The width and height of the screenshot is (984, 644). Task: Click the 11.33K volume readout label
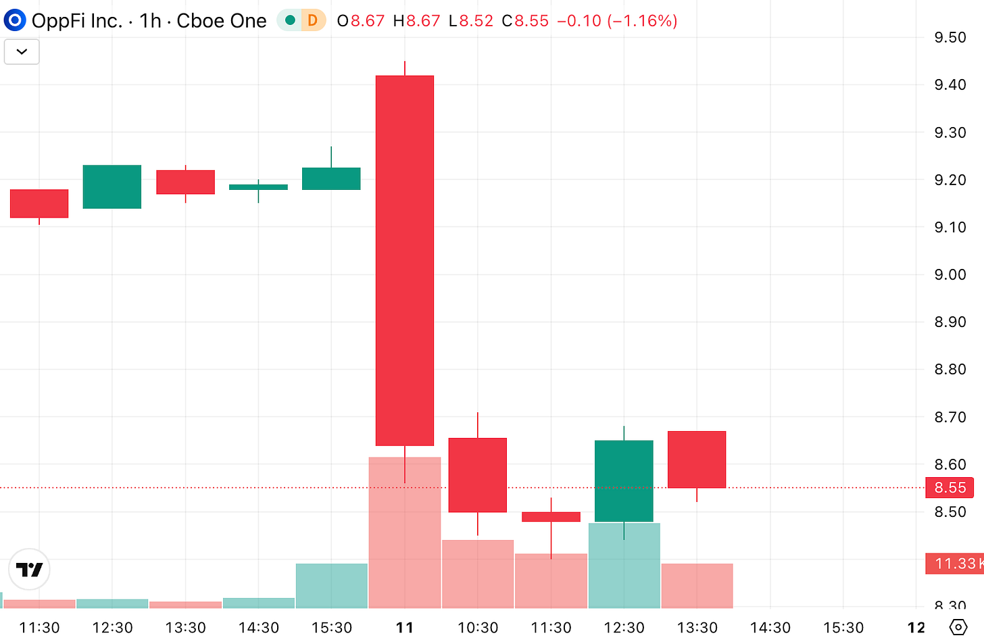pyautogui.click(x=955, y=564)
